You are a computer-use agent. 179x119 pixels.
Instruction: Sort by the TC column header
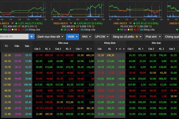point(6,46)
